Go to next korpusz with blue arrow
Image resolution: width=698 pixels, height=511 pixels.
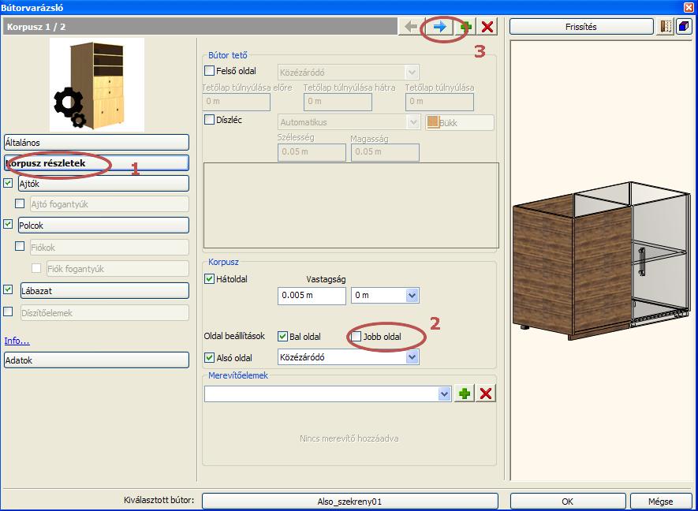[x=439, y=27]
